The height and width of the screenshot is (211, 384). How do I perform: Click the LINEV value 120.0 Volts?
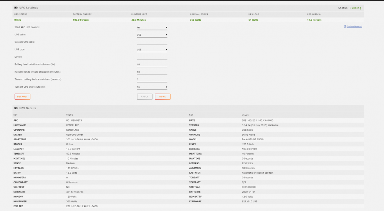pos(248,145)
